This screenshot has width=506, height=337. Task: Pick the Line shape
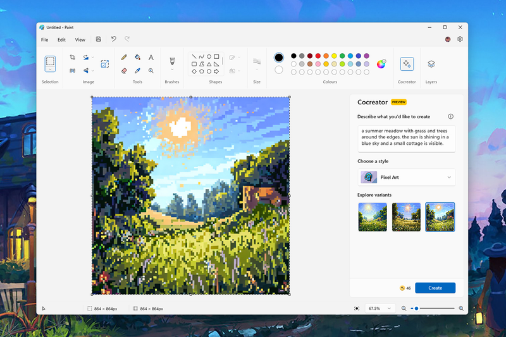tap(194, 56)
